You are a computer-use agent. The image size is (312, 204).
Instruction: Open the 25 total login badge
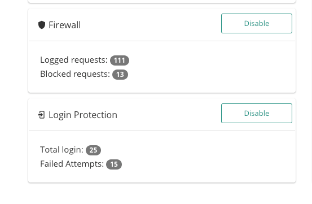coord(93,150)
